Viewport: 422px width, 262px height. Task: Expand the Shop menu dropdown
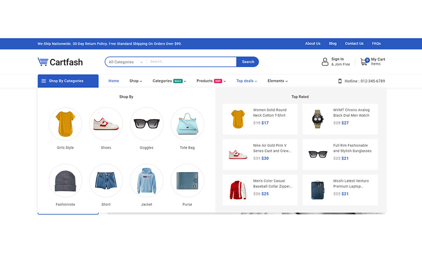136,81
